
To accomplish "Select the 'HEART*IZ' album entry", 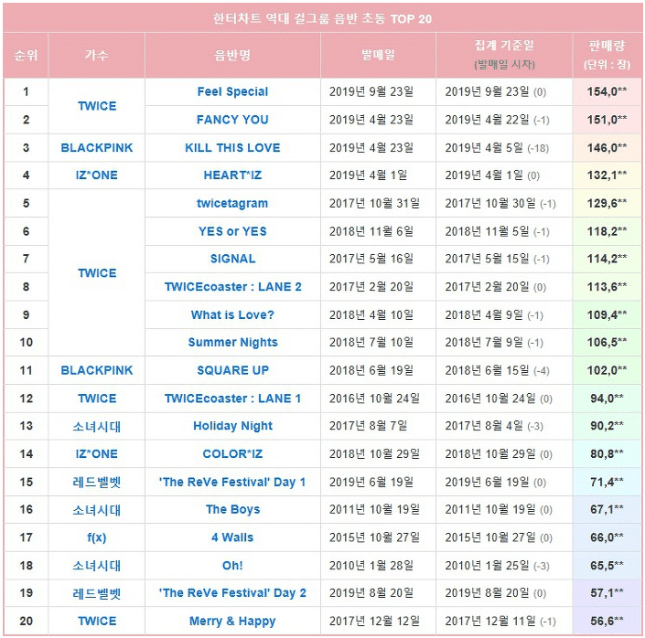I will [232, 175].
